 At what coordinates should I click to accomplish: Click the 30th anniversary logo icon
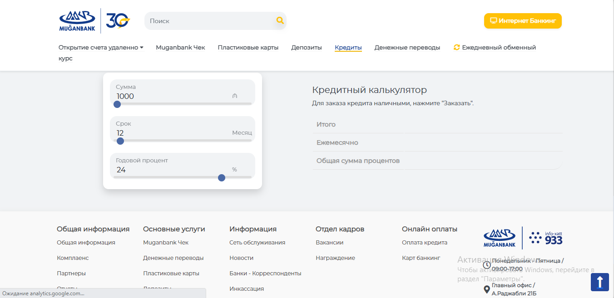pos(118,21)
